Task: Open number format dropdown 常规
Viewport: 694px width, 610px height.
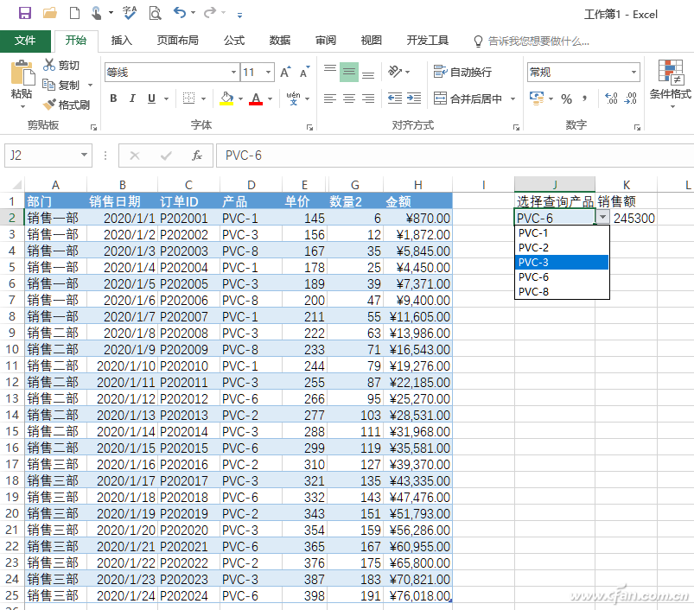Action: pyautogui.click(x=634, y=72)
